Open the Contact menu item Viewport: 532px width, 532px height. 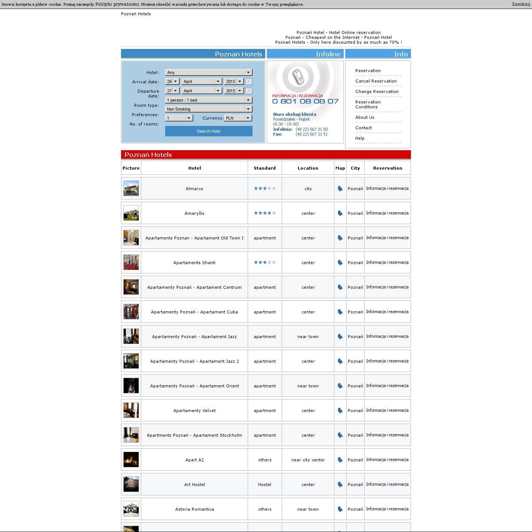[364, 128]
